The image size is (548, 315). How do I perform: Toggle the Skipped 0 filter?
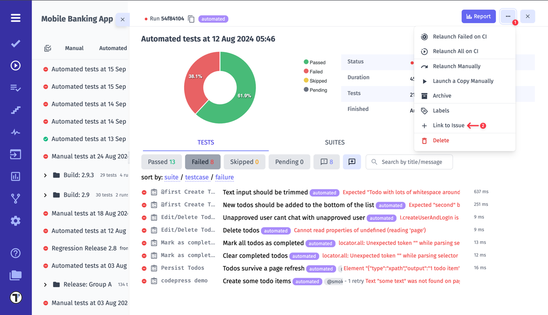(x=244, y=162)
